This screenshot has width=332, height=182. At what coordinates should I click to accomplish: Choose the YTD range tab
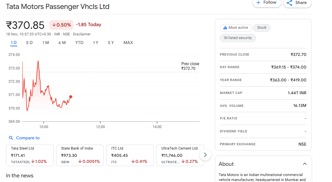pos(79,43)
